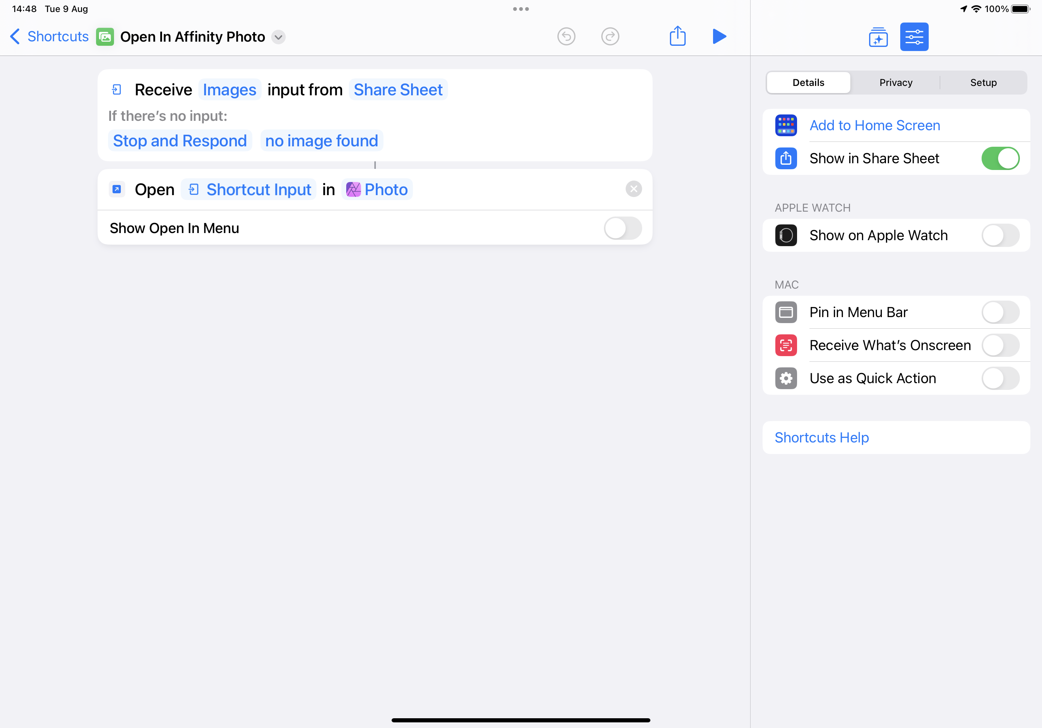The width and height of the screenshot is (1042, 728).
Task: Tap the Undo arrow icon
Action: tap(566, 36)
